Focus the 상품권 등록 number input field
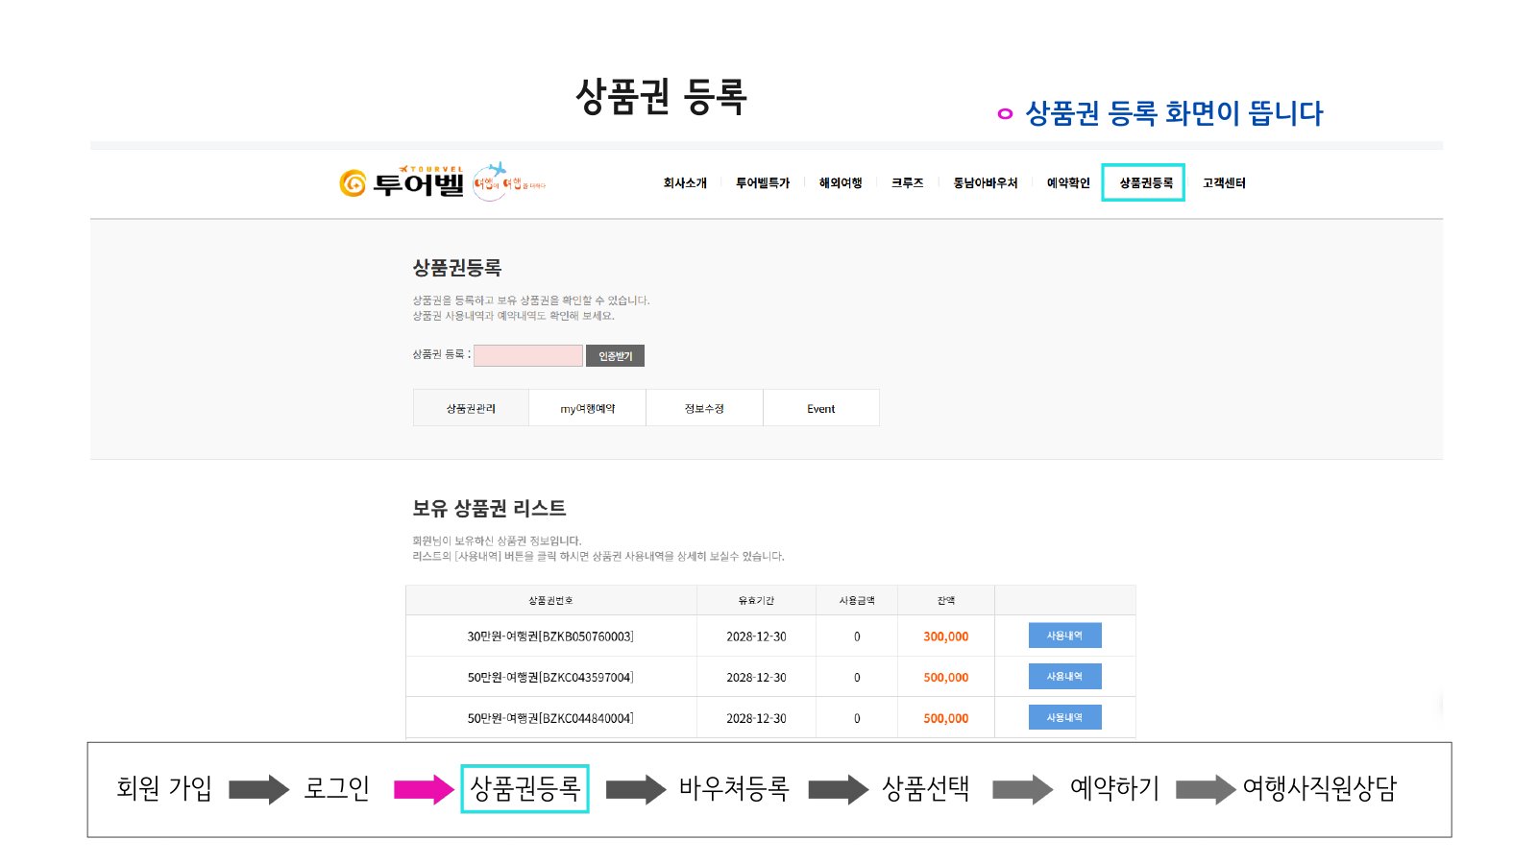Viewport: 1537px width, 864px height. (x=528, y=355)
